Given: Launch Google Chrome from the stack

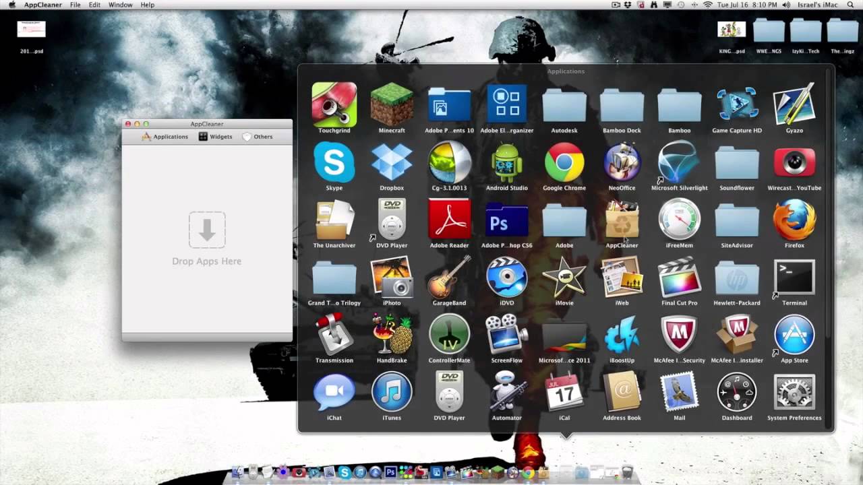Looking at the screenshot, I should coord(564,162).
